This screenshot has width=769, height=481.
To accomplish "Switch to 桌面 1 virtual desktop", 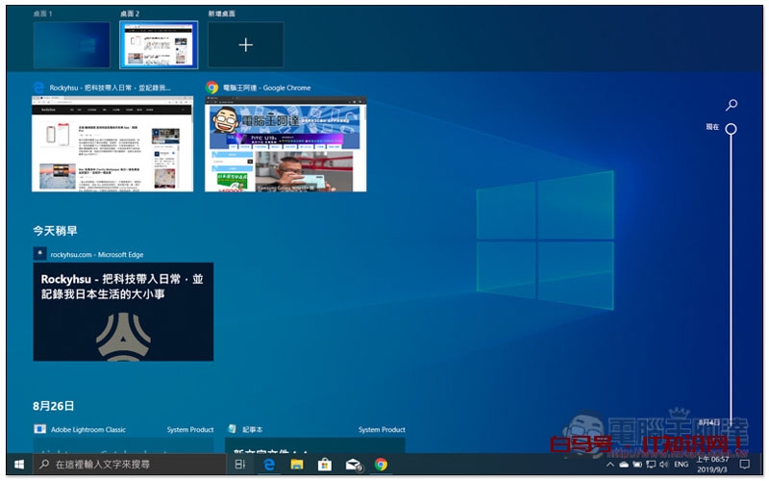I will pos(71,45).
